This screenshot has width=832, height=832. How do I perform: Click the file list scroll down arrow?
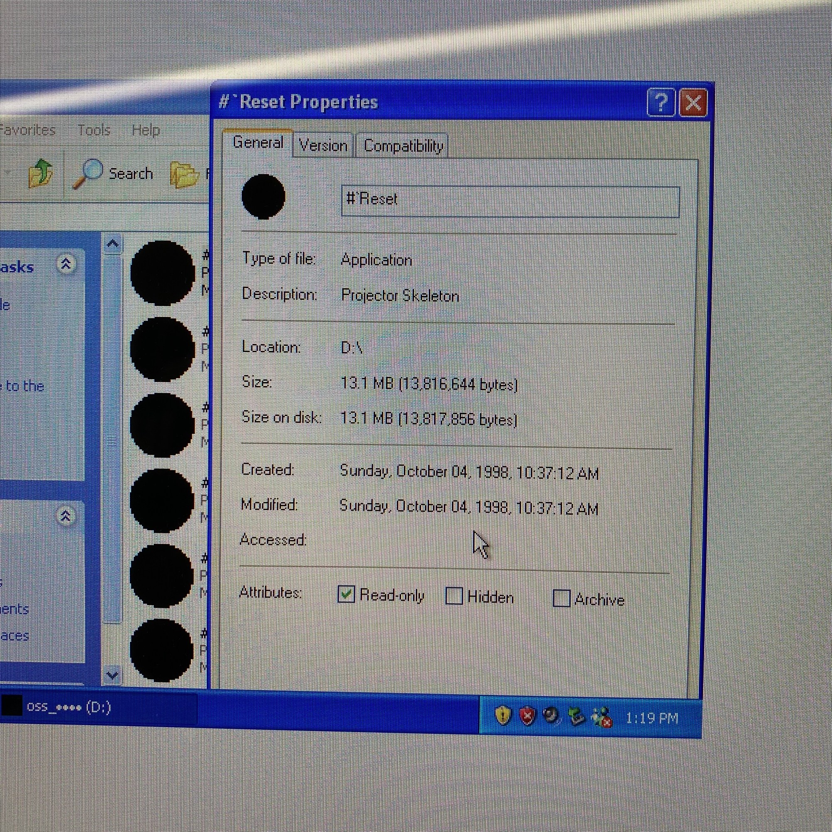pyautogui.click(x=113, y=674)
